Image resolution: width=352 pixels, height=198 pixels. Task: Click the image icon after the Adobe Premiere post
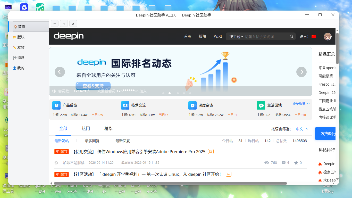coord(211,152)
